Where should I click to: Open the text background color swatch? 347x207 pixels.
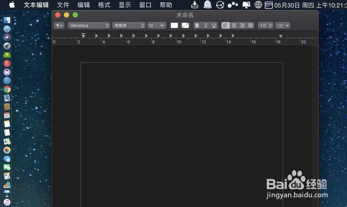185,25
